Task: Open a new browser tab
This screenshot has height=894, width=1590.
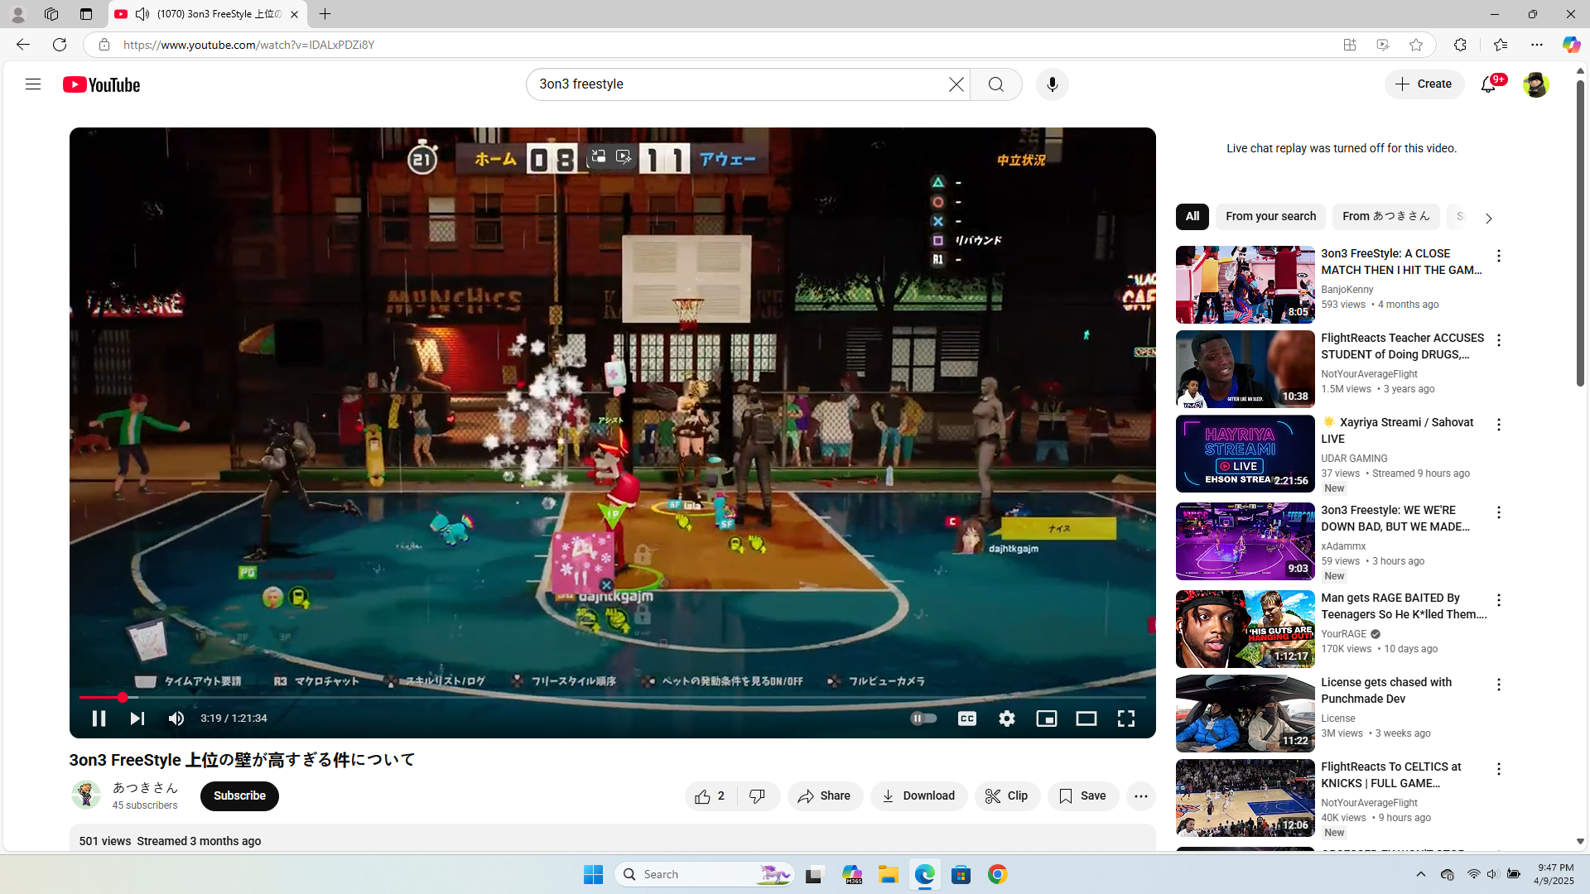Action: (x=325, y=14)
